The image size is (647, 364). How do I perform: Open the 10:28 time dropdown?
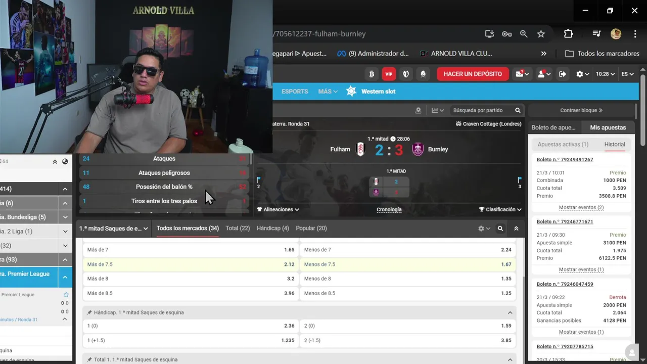tap(605, 74)
